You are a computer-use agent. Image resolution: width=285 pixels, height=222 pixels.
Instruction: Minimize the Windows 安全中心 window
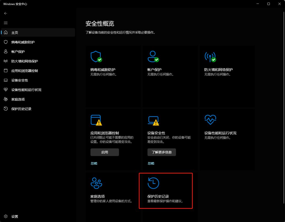coord(258,4)
